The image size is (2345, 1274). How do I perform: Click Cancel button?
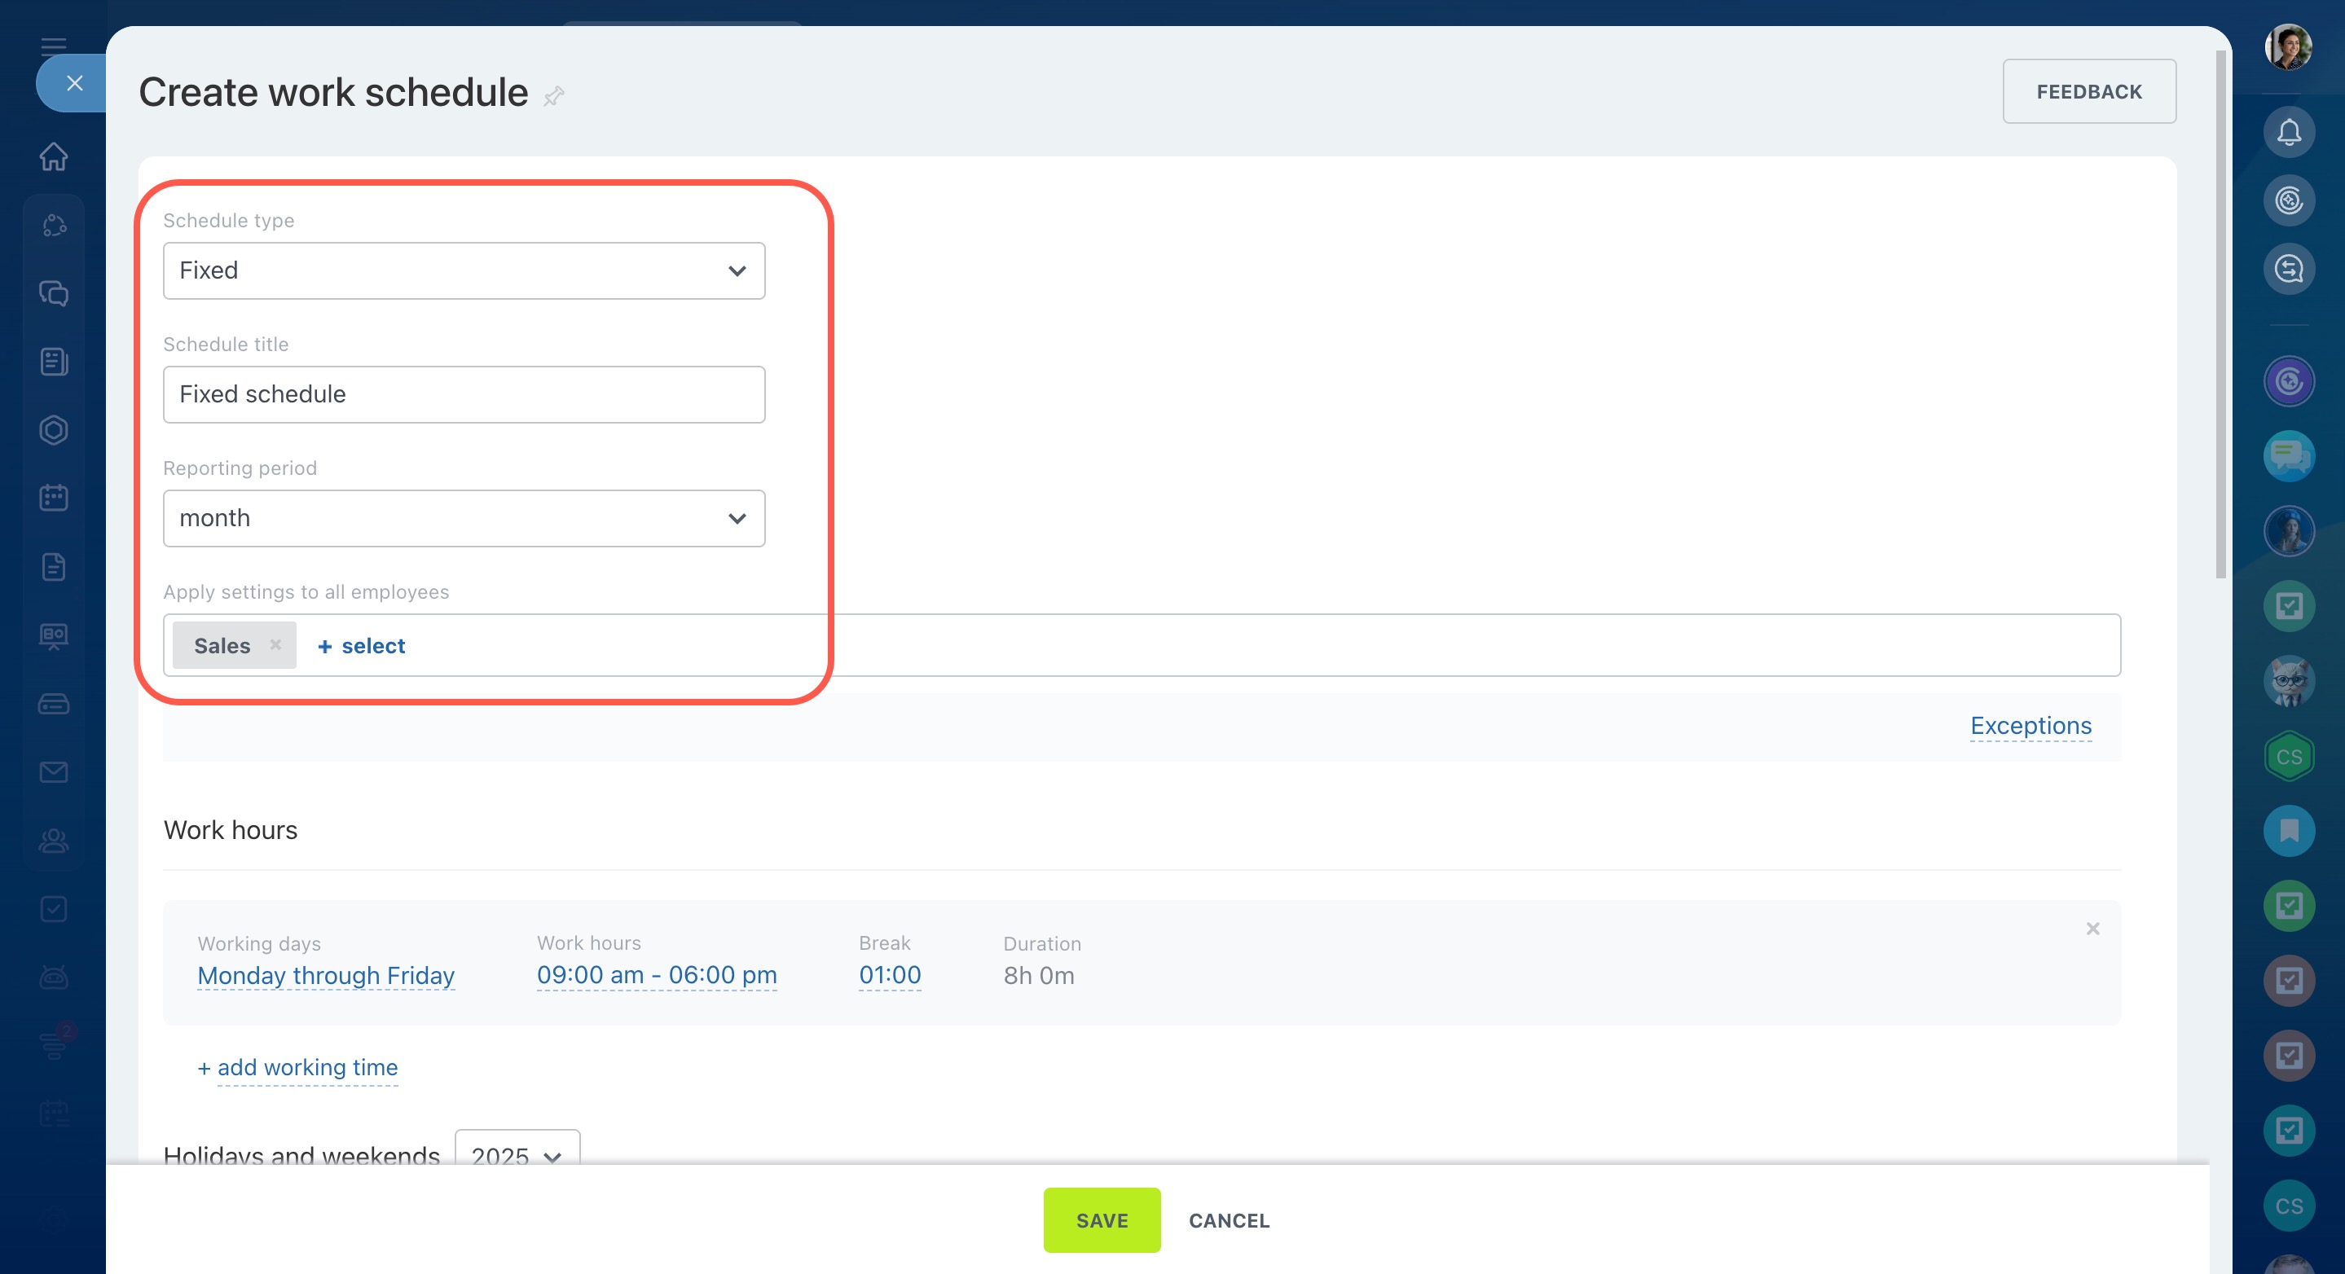(1228, 1220)
